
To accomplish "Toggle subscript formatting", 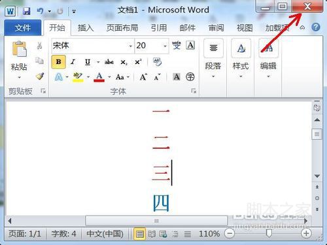I will tap(124, 62).
